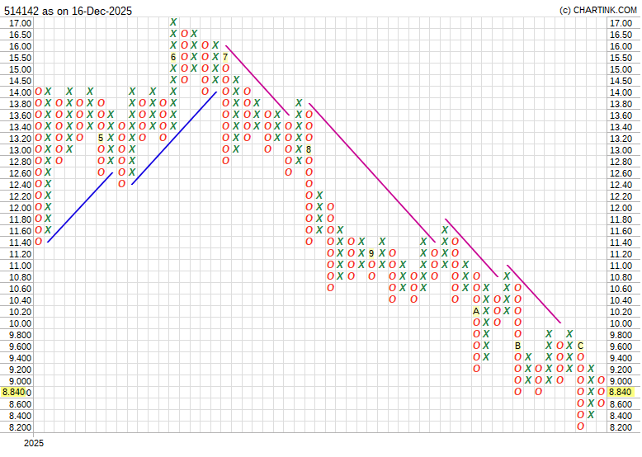Click the 8.200 price label on right axis

point(621,426)
